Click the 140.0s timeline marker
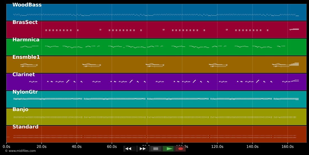This screenshot has height=155, width=309. point(253,147)
